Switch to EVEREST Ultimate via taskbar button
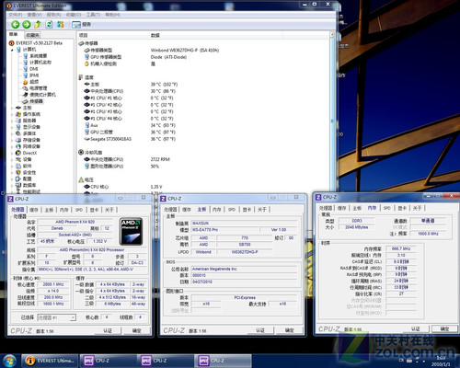Viewport: 460px width, 368px height. point(50,361)
